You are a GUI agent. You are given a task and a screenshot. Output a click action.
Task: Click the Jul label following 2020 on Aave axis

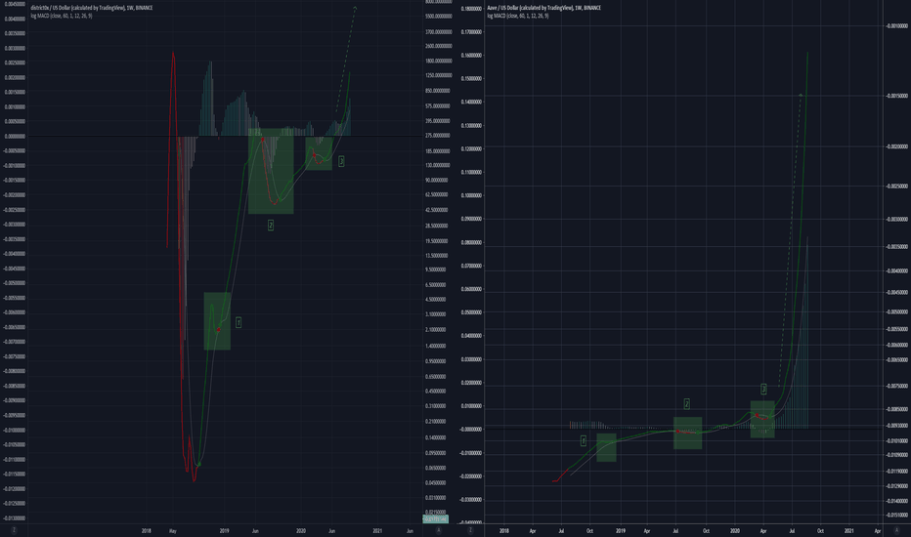point(792,530)
